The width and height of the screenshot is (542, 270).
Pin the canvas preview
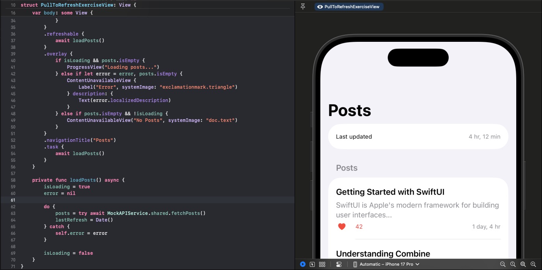tap(303, 7)
